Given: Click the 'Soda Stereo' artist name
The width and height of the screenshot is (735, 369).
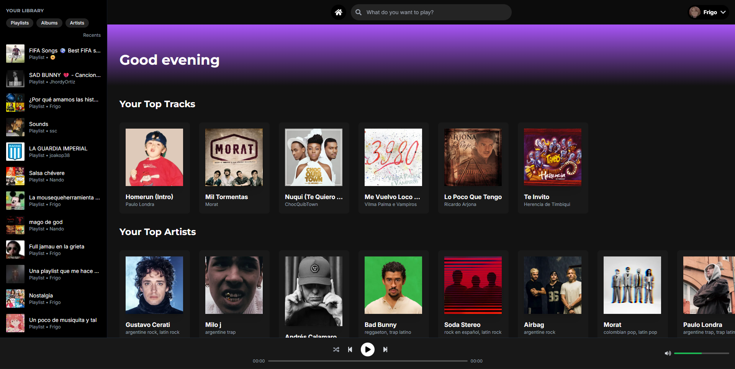Looking at the screenshot, I should point(462,325).
